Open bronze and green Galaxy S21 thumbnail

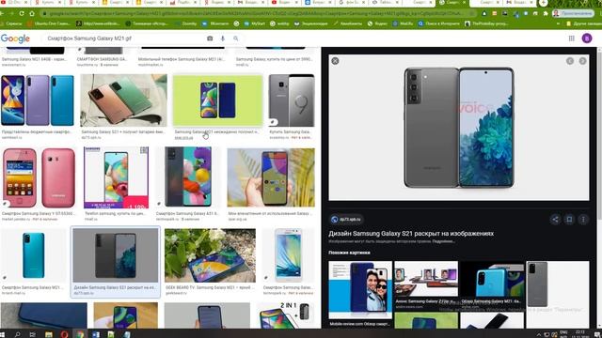pos(123,100)
